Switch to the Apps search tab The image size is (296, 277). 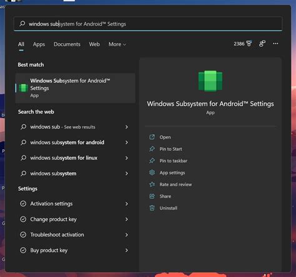[x=39, y=44]
